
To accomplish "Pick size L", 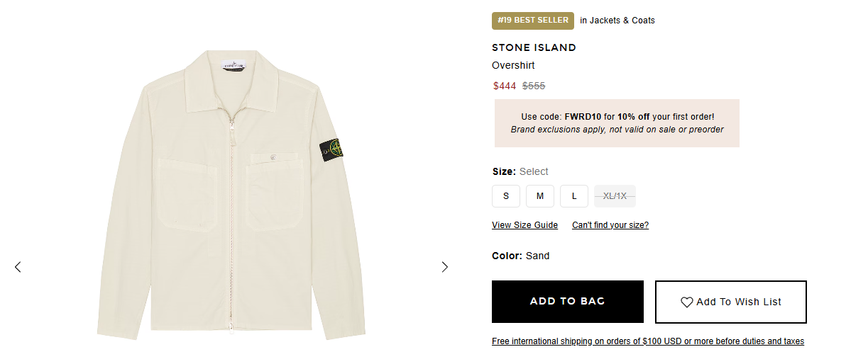I will (x=574, y=196).
